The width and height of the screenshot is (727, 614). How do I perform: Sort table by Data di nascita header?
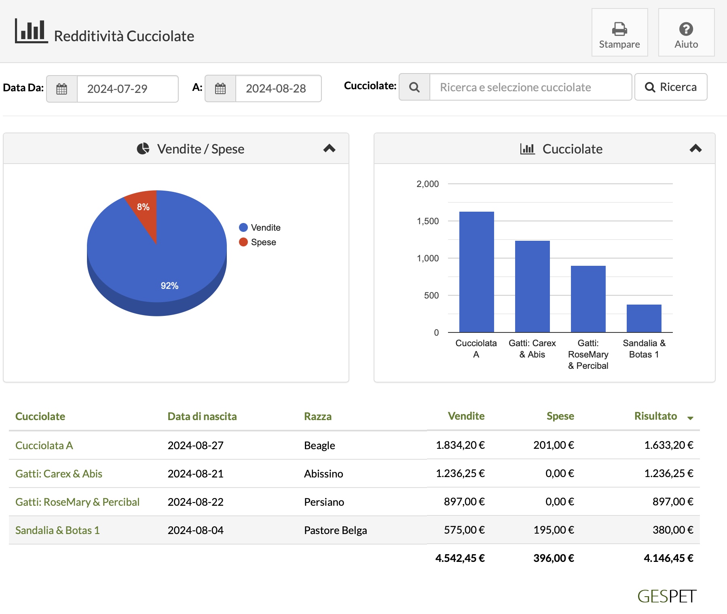click(202, 416)
